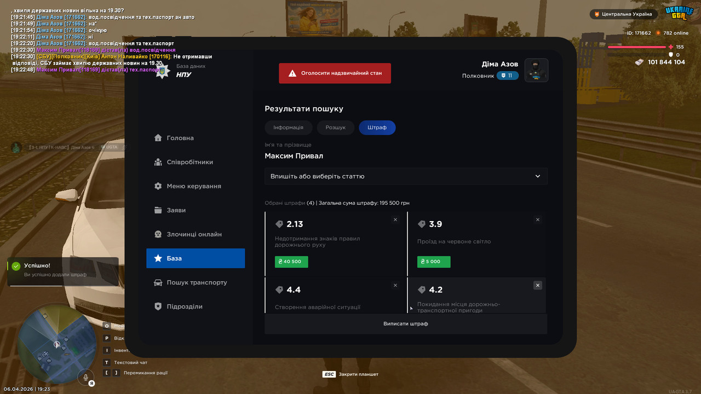Click the tag icon next to 4.4
The image size is (701, 394).
(x=279, y=290)
